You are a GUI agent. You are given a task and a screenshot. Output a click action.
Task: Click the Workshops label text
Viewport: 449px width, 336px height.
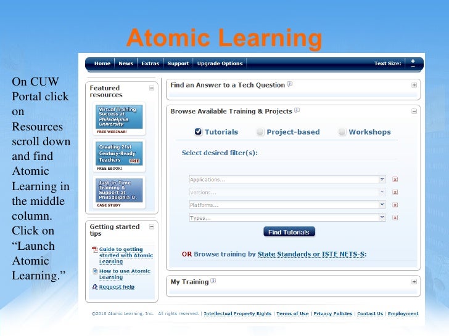tap(369, 132)
